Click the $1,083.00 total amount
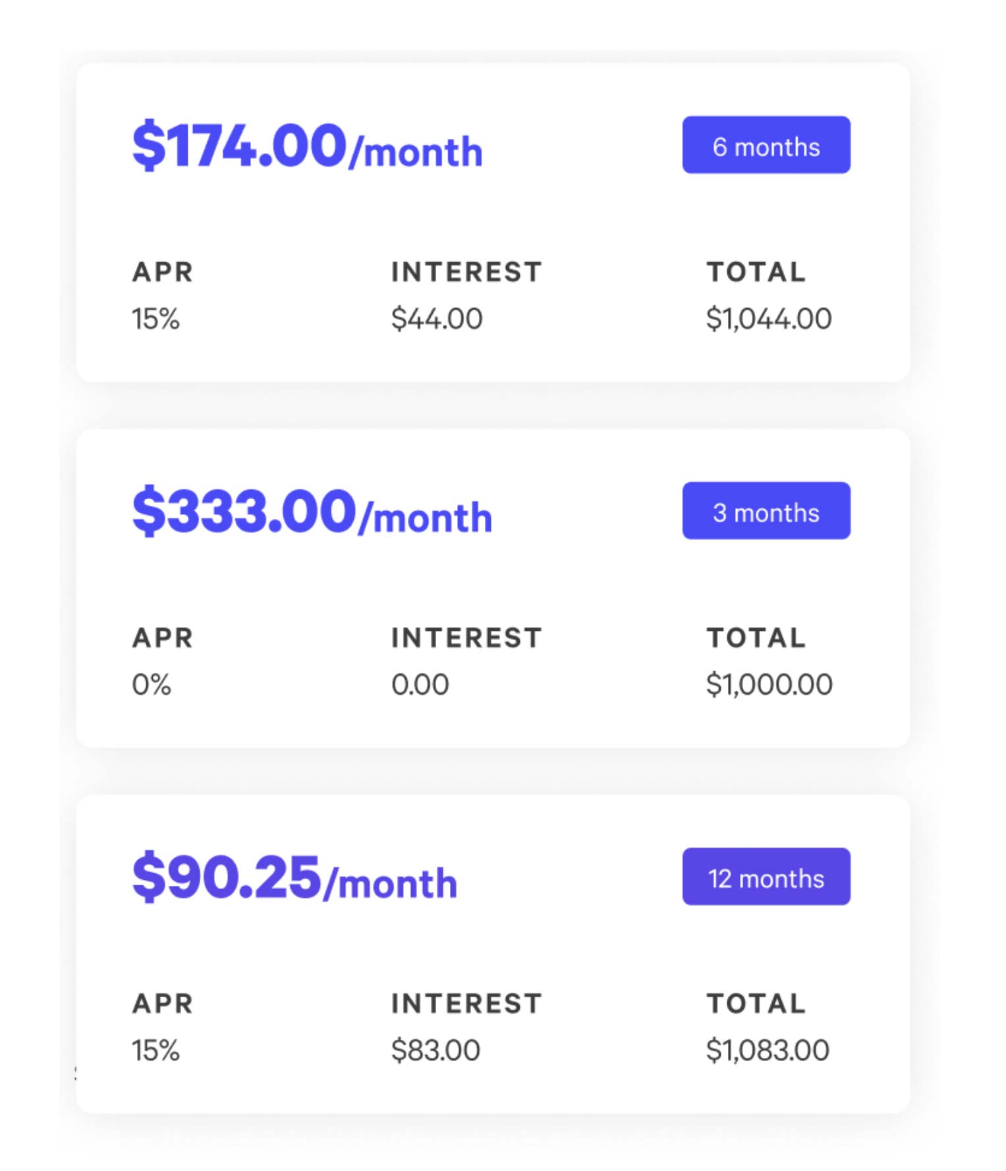Viewport: 1006px width, 1171px height. pyautogui.click(x=767, y=1050)
